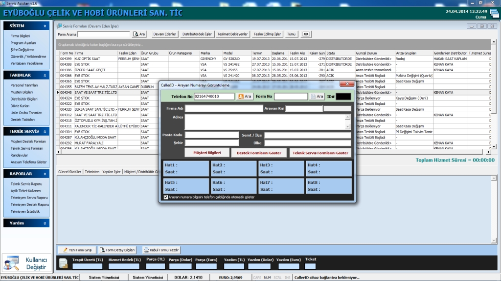Image resolution: width=501 pixels, height=281 pixels.
Task: Click the Hat1 line panel
Action: click(186, 168)
